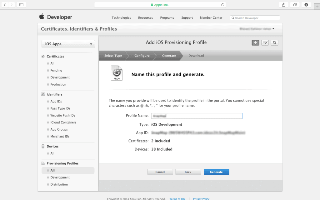Select All under Provisioning Profiles
This screenshot has width=320, height=200.
click(68, 170)
